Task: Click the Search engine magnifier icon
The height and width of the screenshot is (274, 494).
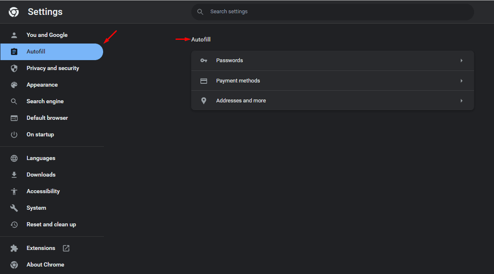Action: point(14,101)
